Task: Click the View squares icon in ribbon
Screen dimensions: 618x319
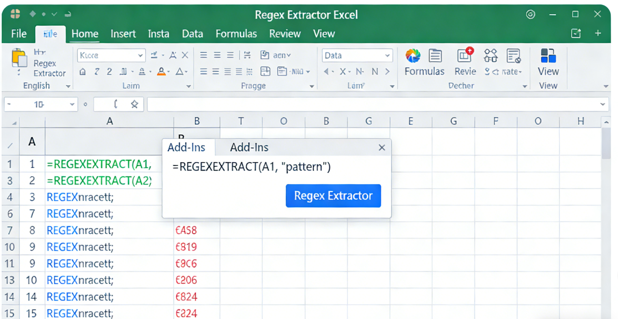Action: (x=548, y=56)
